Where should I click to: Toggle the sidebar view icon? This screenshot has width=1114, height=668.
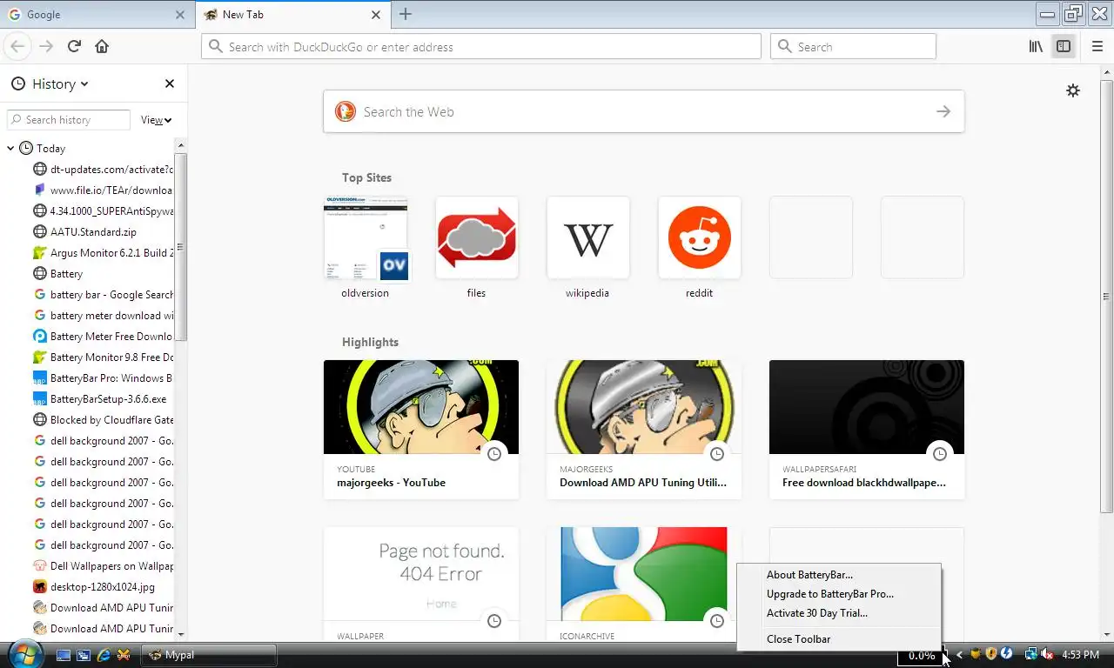pyautogui.click(x=1064, y=46)
